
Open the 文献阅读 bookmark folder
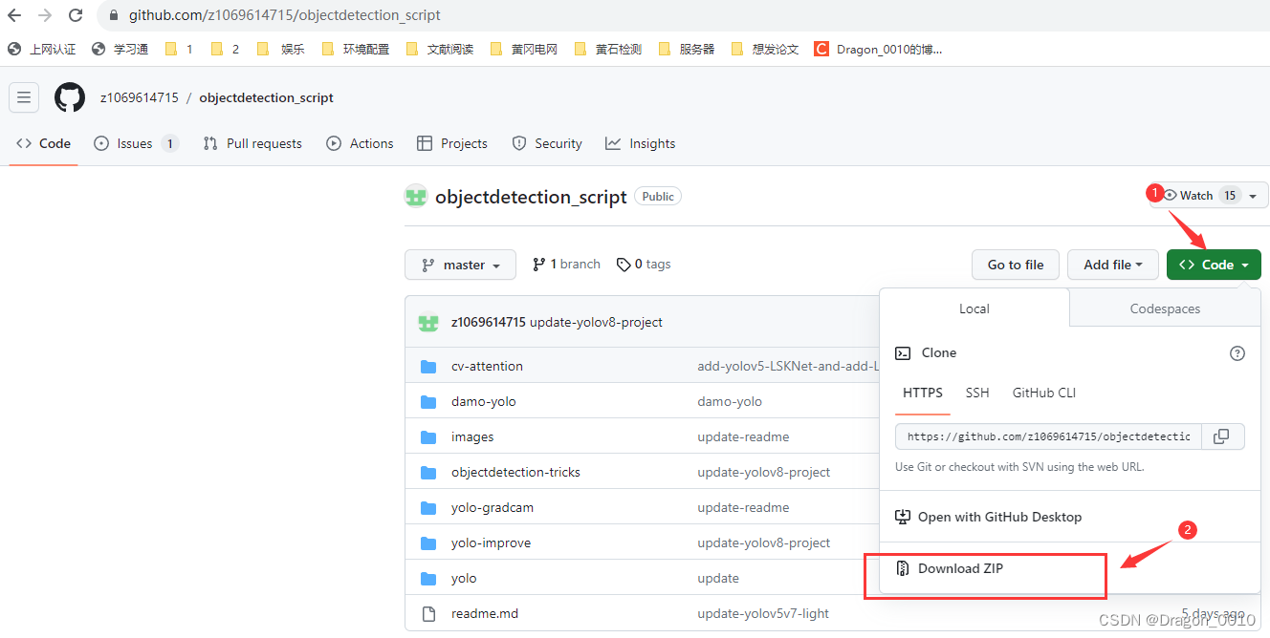[x=440, y=49]
